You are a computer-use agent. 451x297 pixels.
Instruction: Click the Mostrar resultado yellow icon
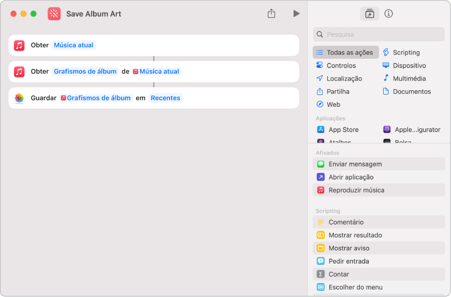[321, 235]
